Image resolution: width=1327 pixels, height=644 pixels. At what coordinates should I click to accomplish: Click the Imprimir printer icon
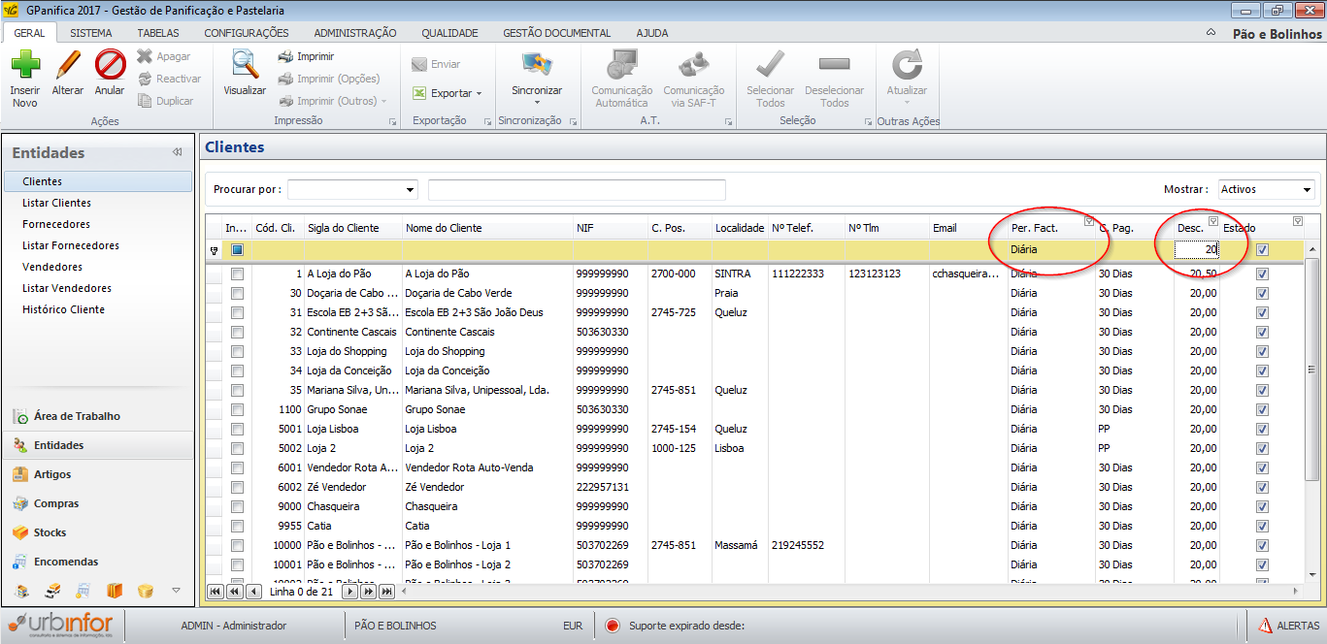(286, 56)
